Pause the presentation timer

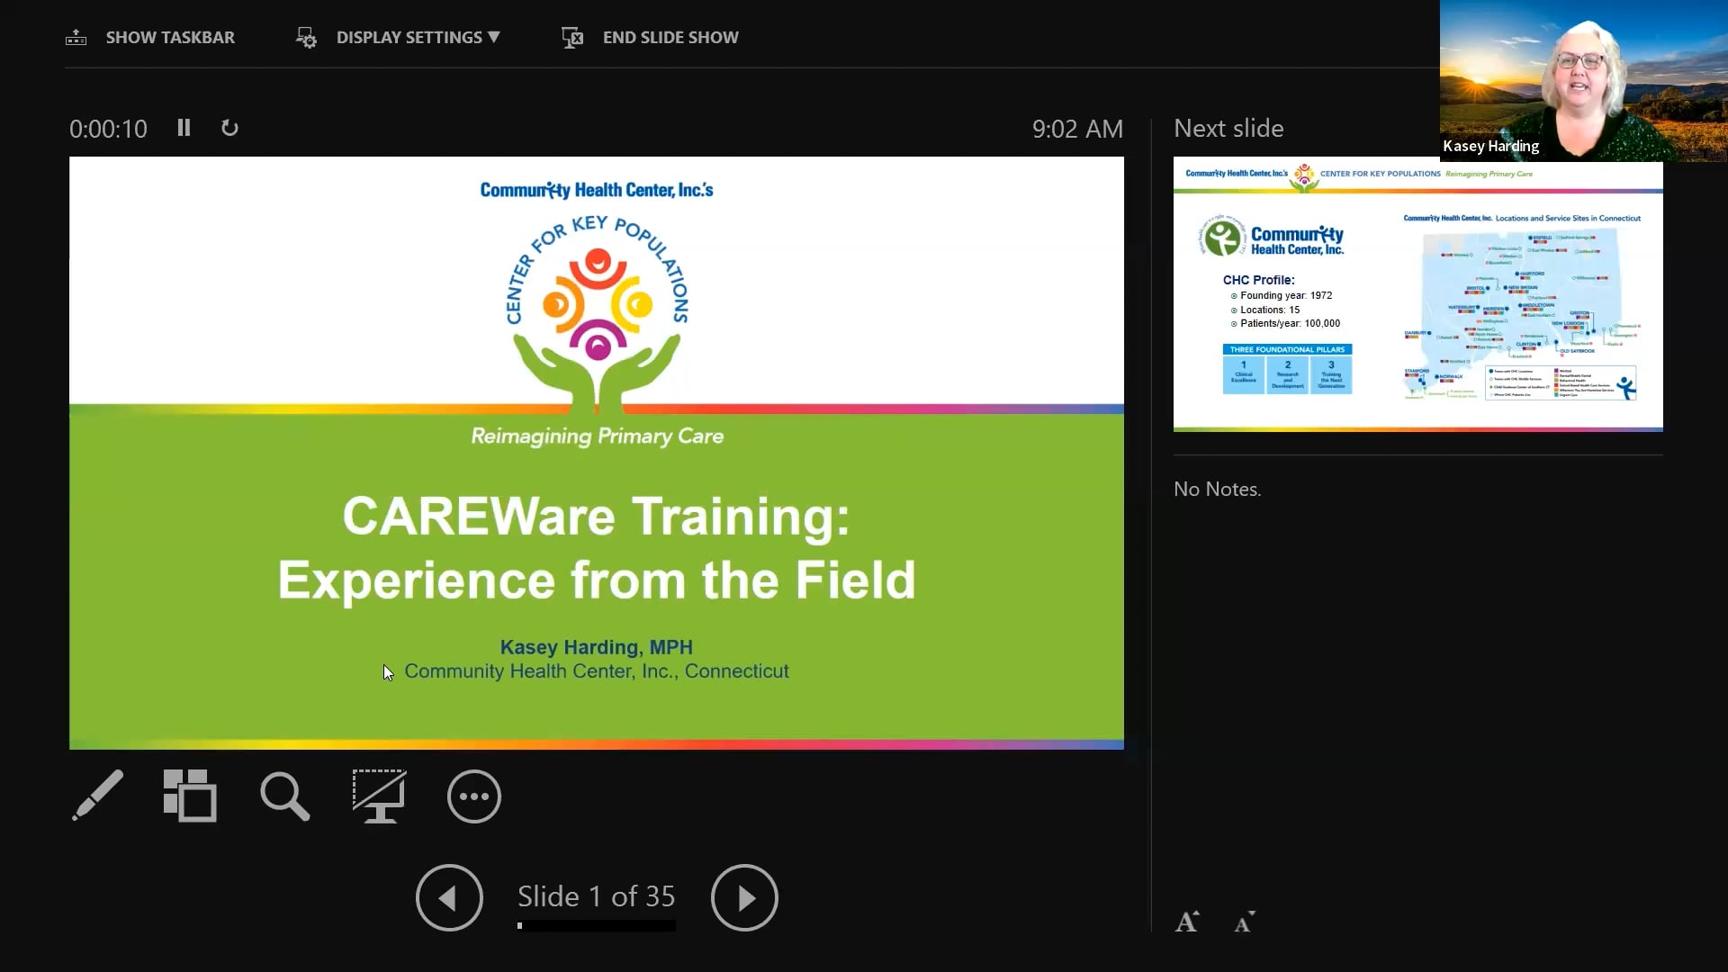184,128
